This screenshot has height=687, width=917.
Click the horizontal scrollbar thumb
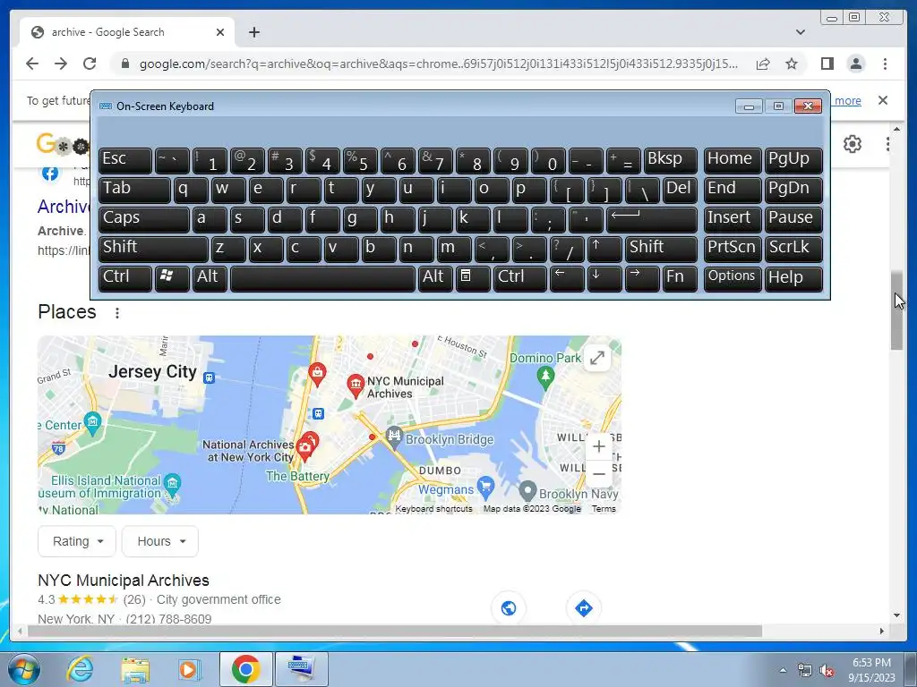pos(395,631)
